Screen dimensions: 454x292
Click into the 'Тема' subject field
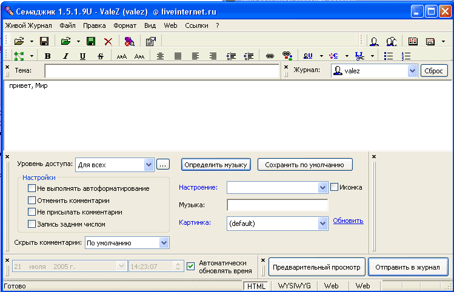161,71
